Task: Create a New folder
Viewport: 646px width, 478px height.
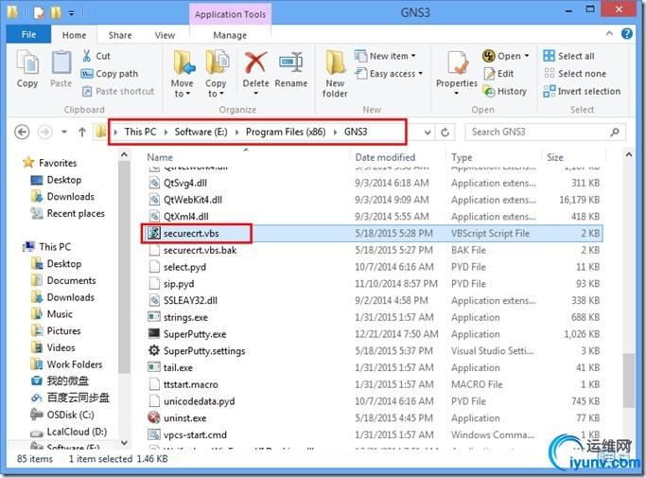Action: [335, 74]
